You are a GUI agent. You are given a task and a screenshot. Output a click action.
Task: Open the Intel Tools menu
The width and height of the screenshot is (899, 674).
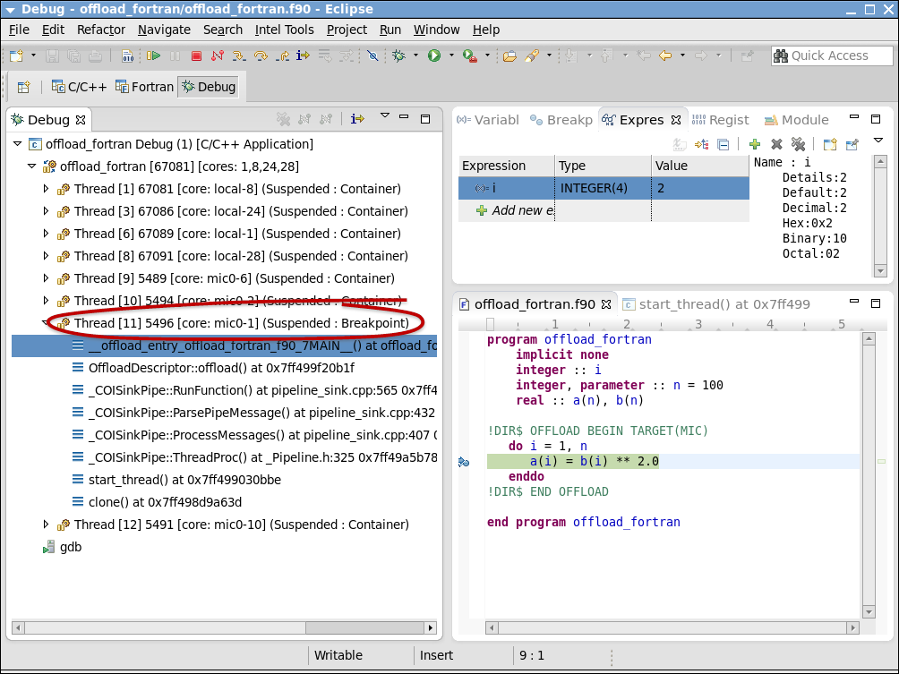click(285, 30)
